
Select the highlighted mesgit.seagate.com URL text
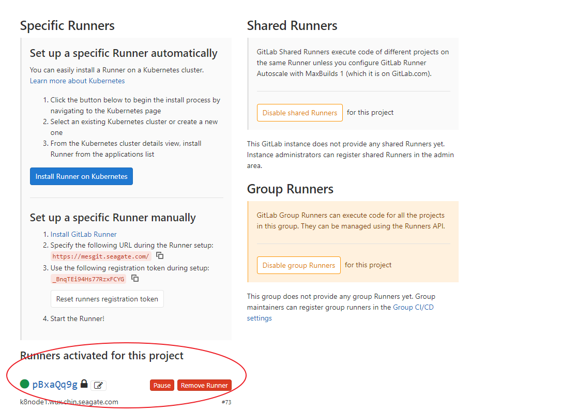tap(100, 255)
